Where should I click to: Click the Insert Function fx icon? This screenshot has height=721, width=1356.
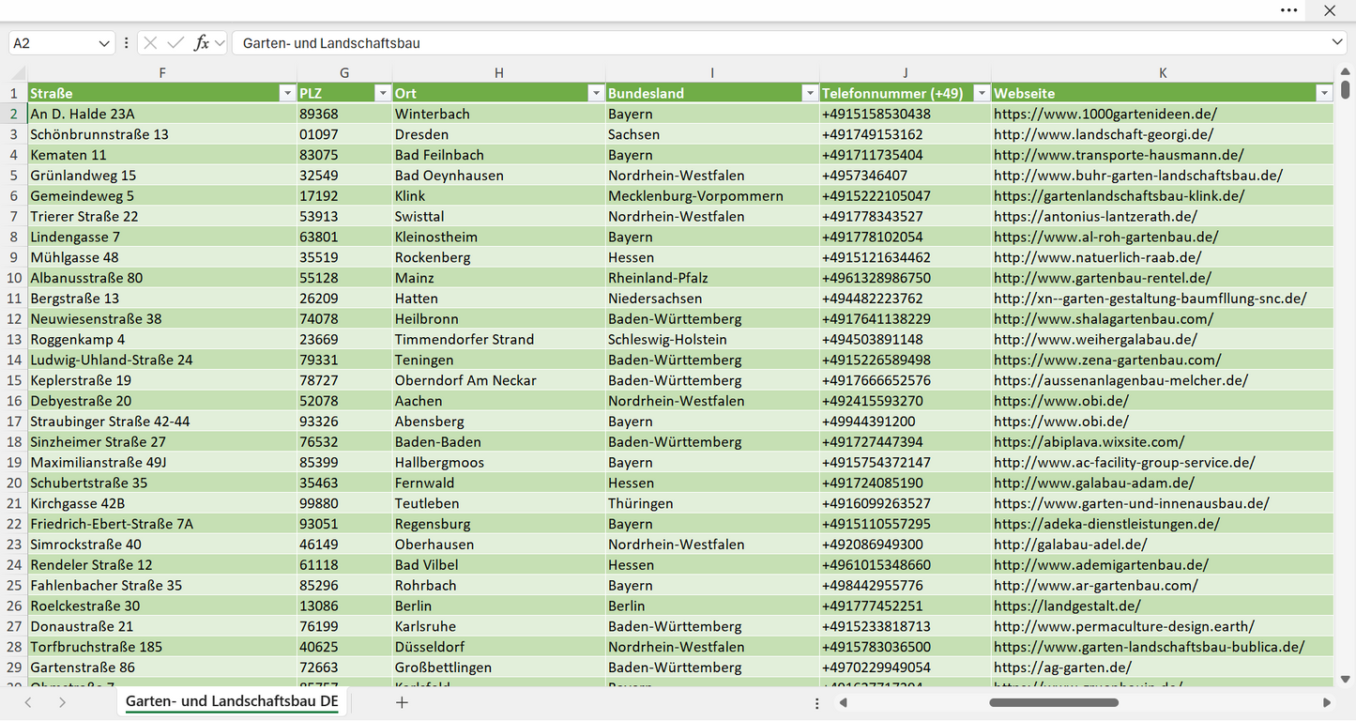(x=201, y=43)
